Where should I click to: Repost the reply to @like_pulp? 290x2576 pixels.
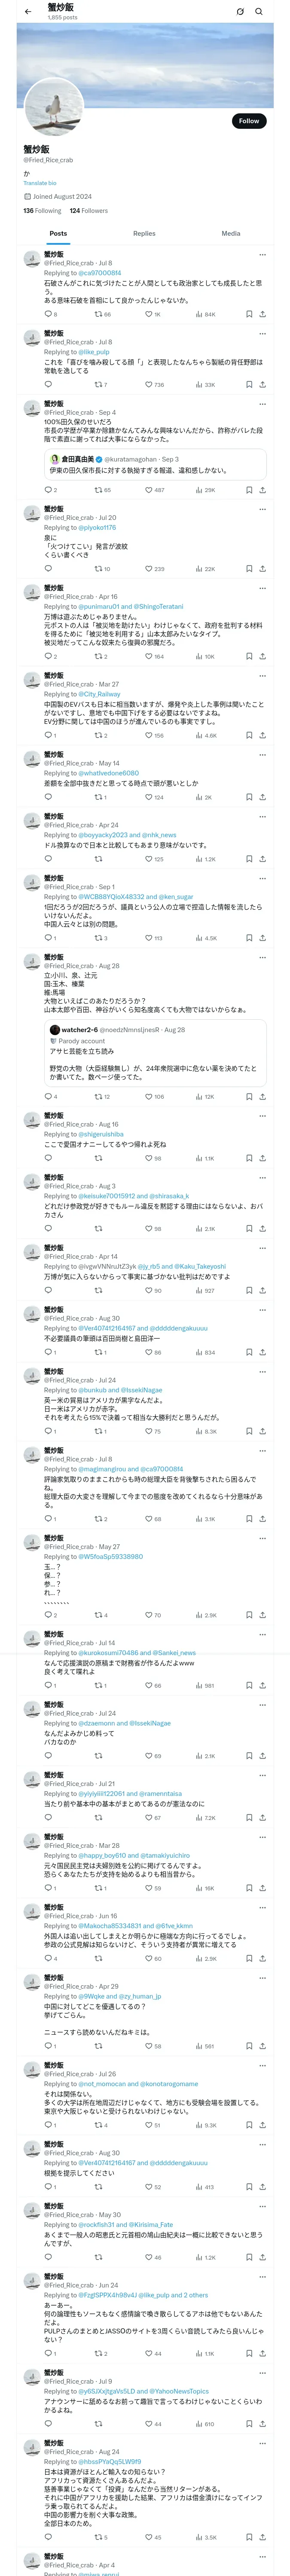click(98, 384)
